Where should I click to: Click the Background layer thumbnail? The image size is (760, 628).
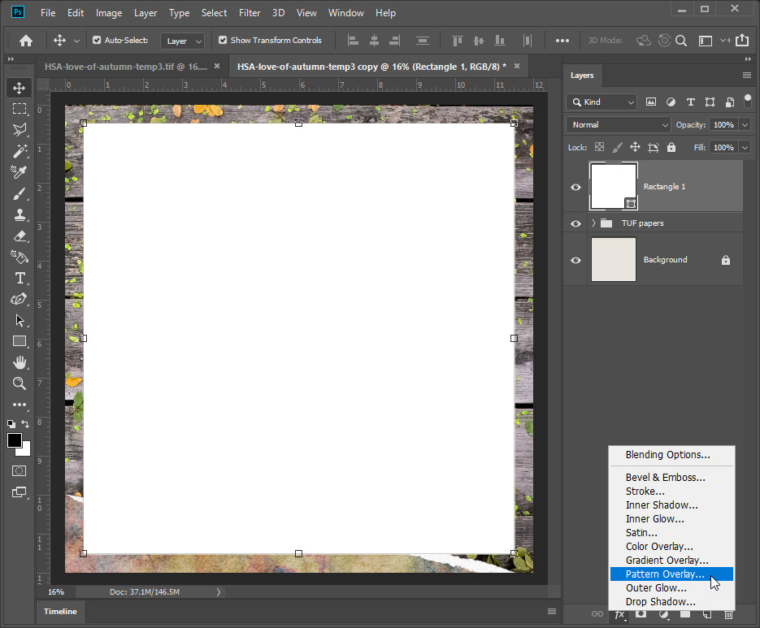[613, 260]
